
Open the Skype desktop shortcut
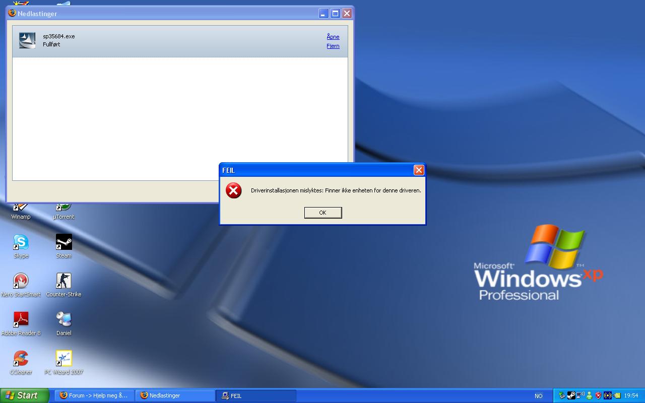point(21,246)
